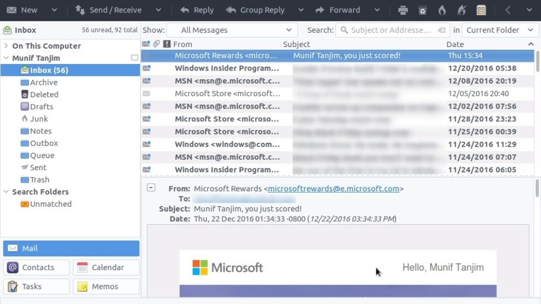Screen dimensions: 541x304
Task: Sort by importance flag column
Action: (x=167, y=44)
